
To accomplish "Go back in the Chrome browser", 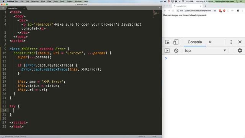I will [165, 11].
